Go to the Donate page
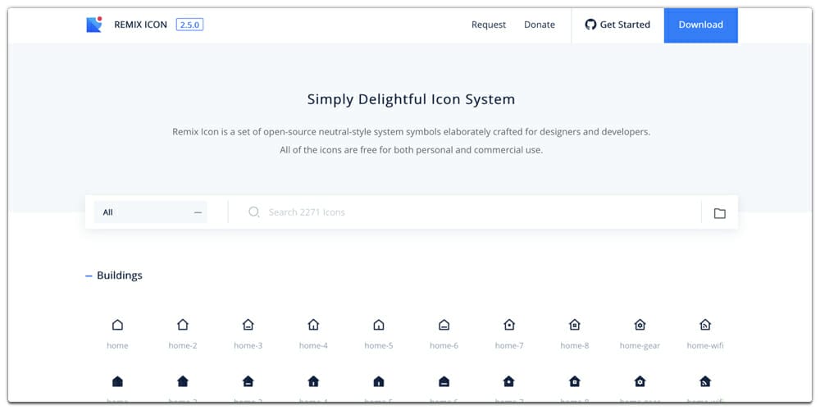820x410 pixels. (540, 25)
